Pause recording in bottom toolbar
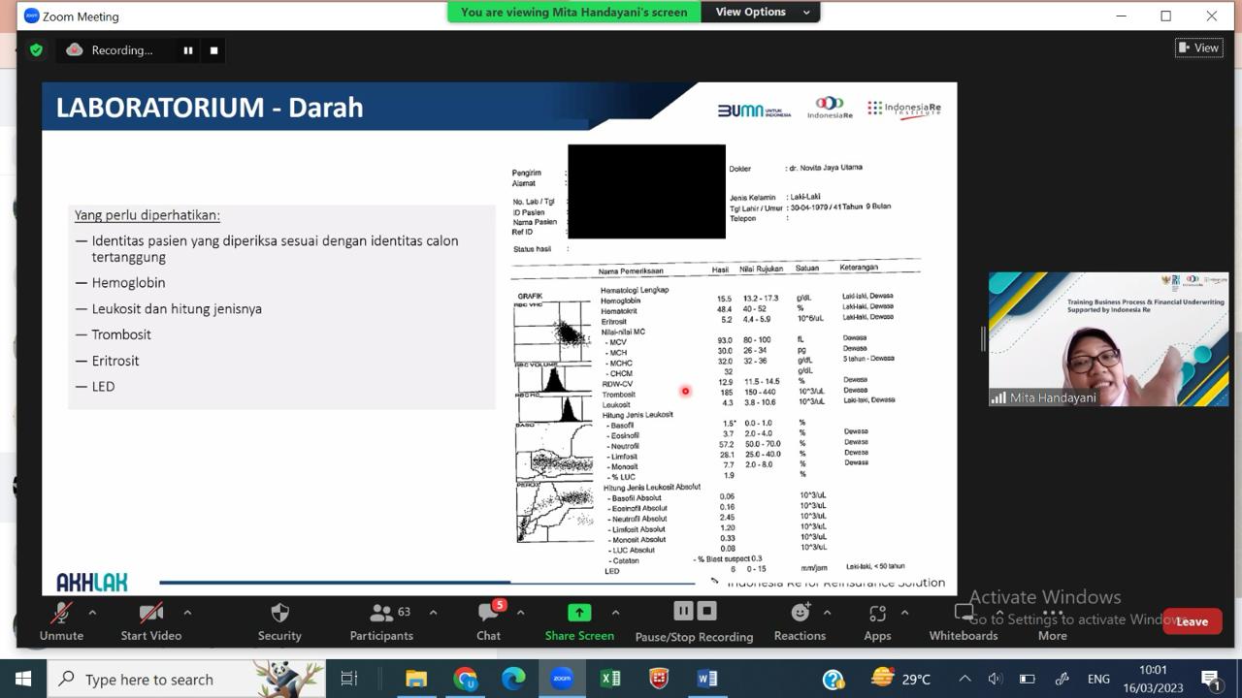This screenshot has width=1242, height=698. coord(683,611)
